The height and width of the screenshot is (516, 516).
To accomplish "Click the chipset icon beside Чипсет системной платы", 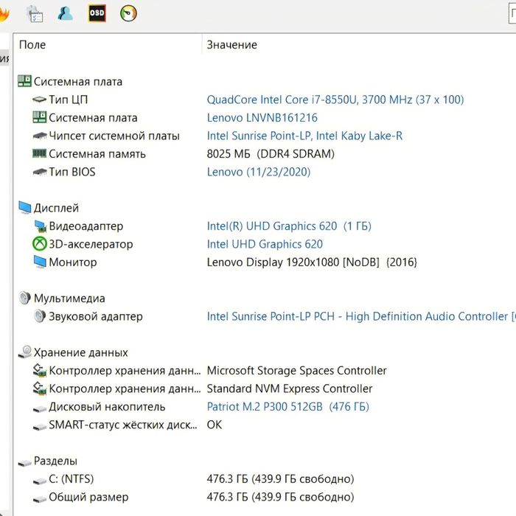I will tap(40, 135).
